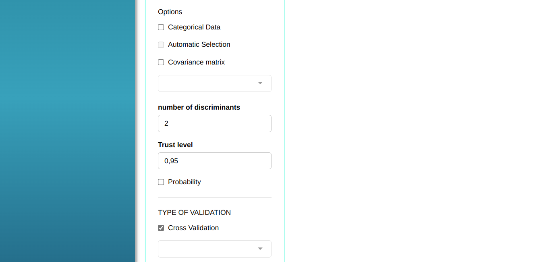Click the 'number of discriminants' bold label

click(199, 108)
